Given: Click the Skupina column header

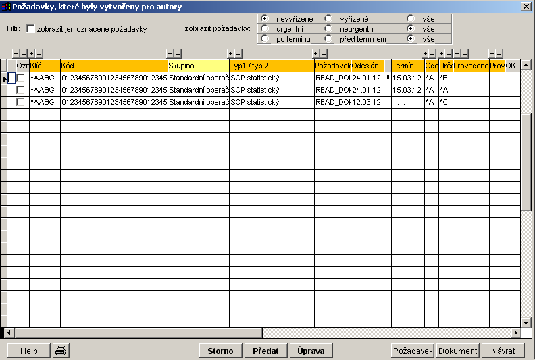Looking at the screenshot, I should click(198, 66).
